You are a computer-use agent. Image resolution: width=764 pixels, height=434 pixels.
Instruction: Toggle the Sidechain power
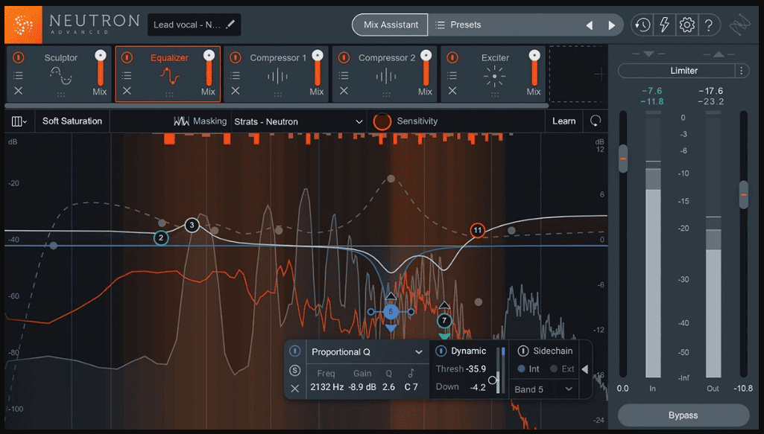coord(523,351)
